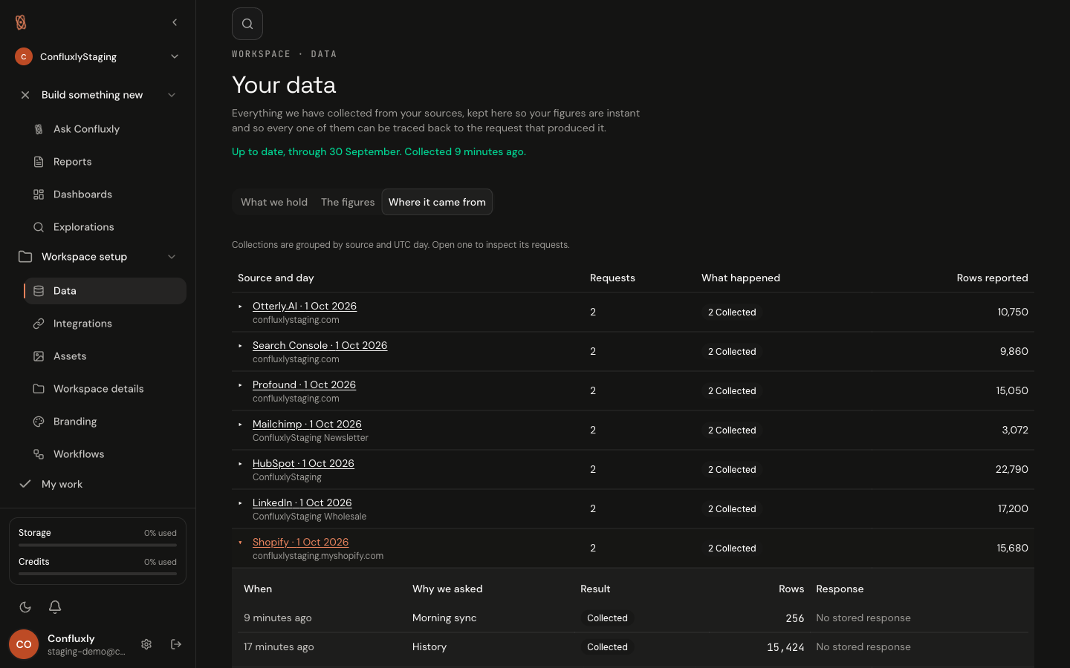Click the Rows reported column header
The width and height of the screenshot is (1070, 668).
click(x=993, y=278)
